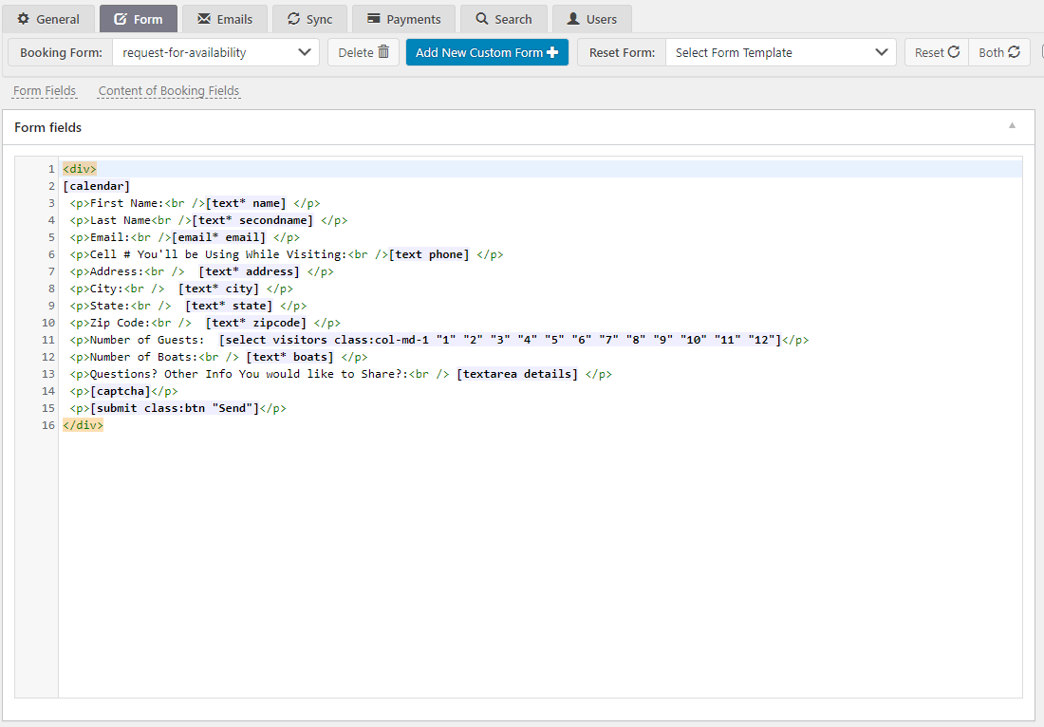
Task: Click the State code line
Action: click(188, 306)
